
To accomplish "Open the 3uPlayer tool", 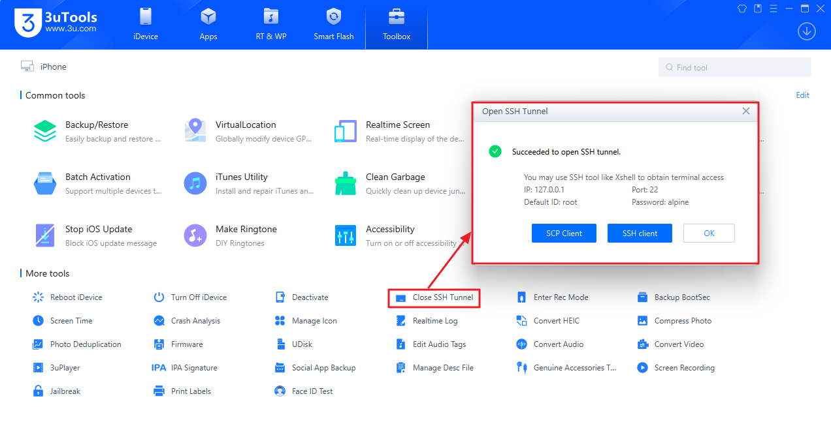I will point(56,368).
